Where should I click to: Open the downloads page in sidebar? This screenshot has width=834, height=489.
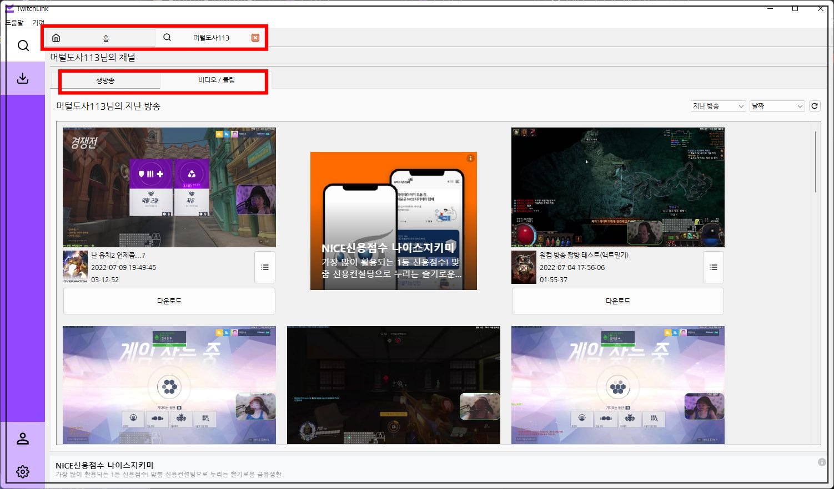[x=23, y=78]
